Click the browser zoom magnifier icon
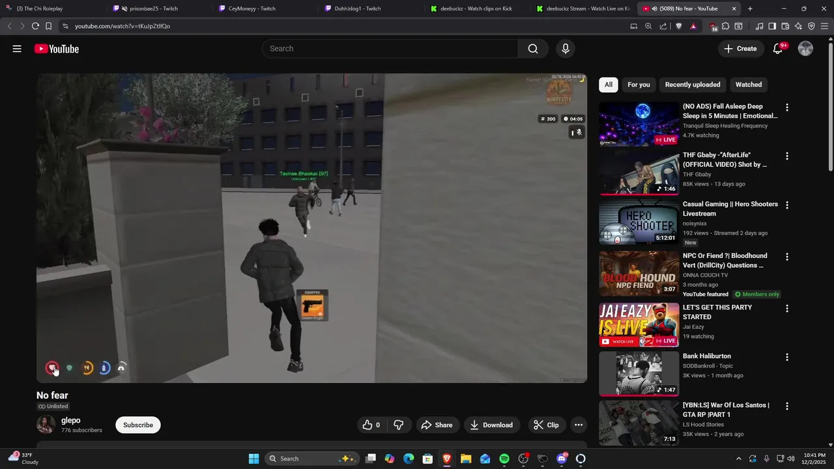 (648, 26)
